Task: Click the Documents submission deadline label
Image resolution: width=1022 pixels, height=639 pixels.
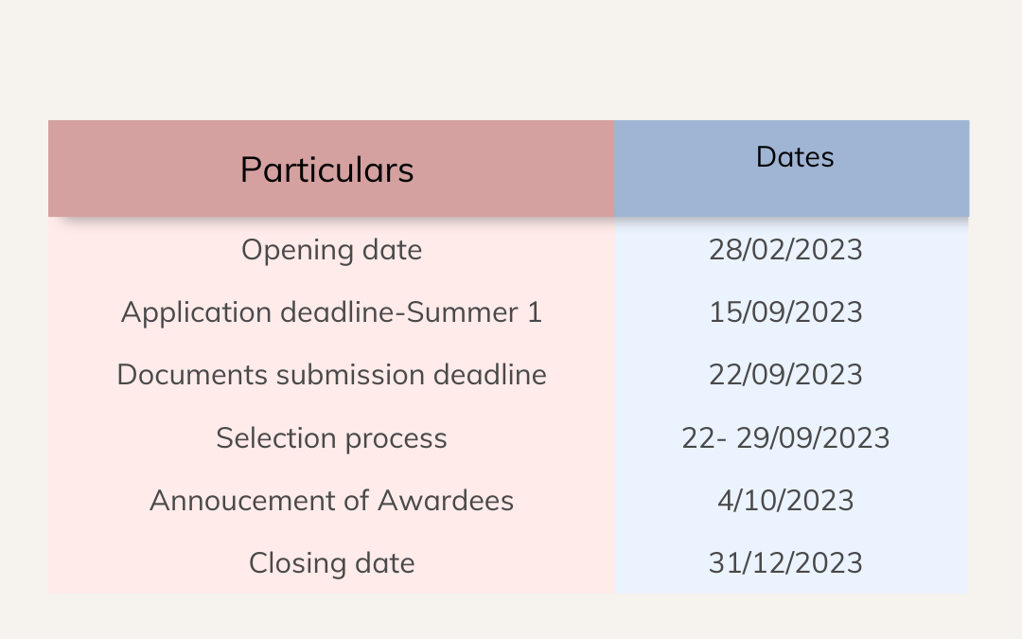Action: pyautogui.click(x=331, y=375)
